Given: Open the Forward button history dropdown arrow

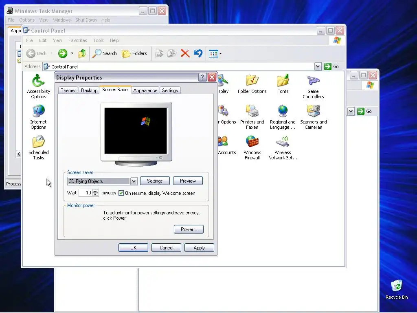Looking at the screenshot, I should coord(72,53).
